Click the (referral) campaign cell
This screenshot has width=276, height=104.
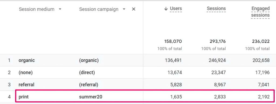(x=88, y=85)
